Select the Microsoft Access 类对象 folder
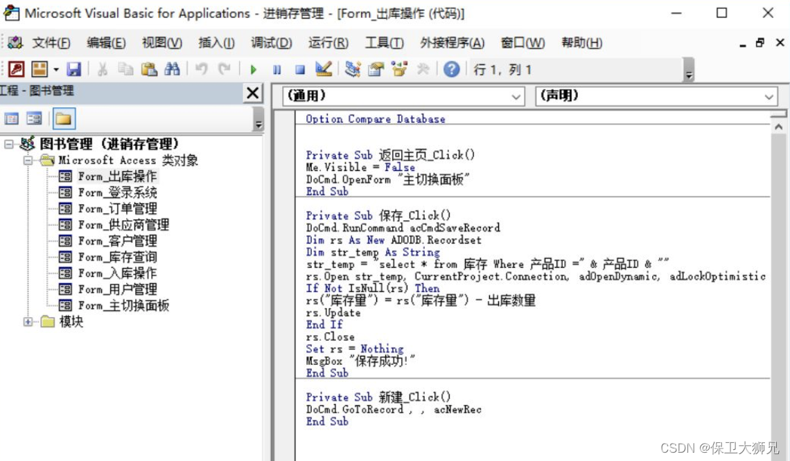 pos(128,161)
